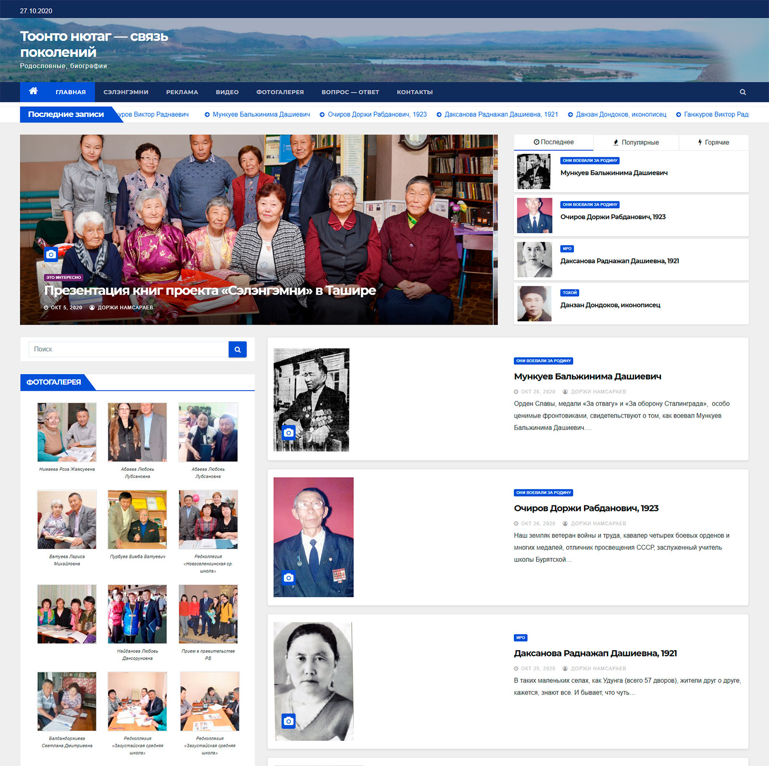Open gallery photo Прием в правительстве РБ
This screenshot has width=769, height=766.
[208, 614]
